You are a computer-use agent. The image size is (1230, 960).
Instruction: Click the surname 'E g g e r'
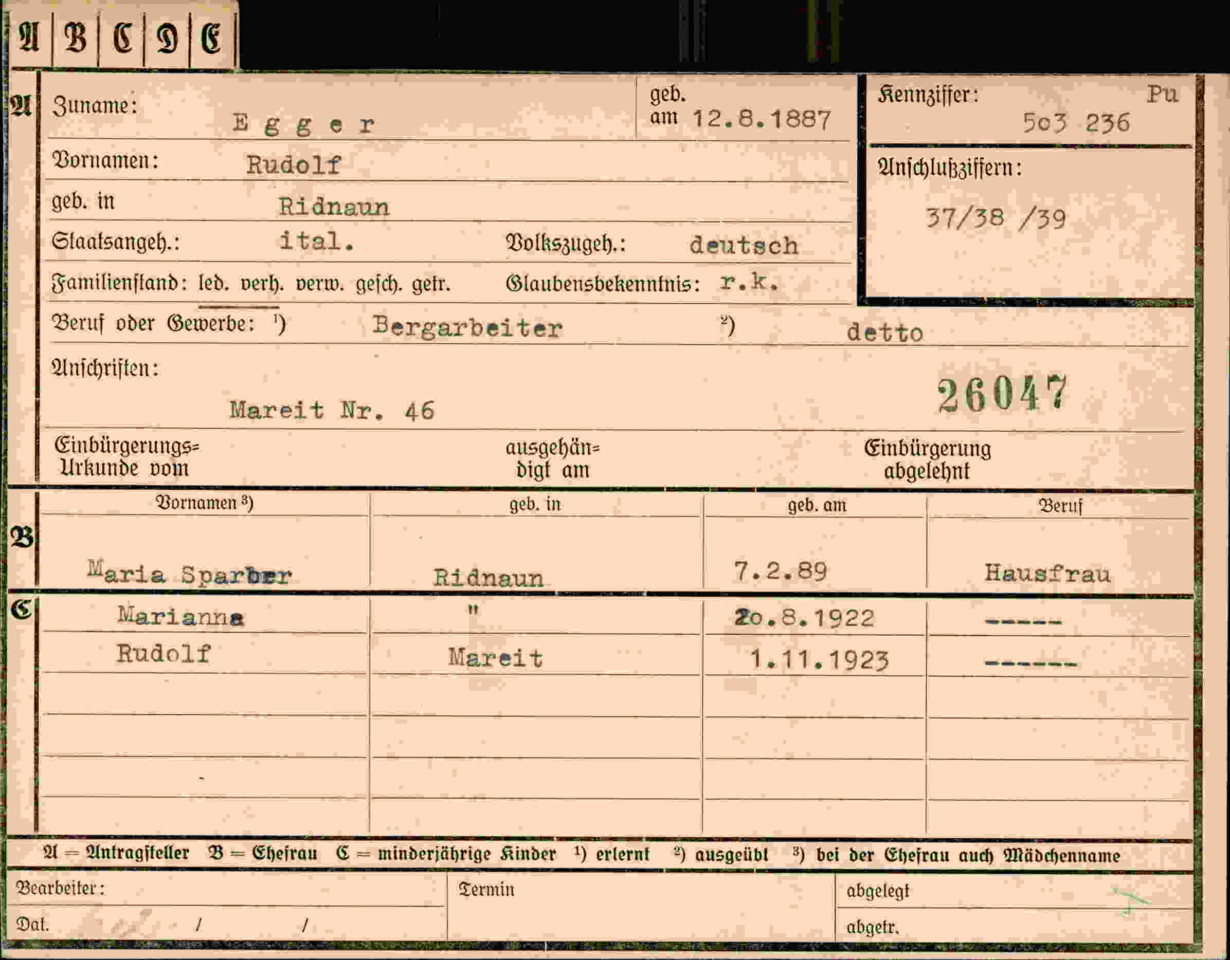(303, 124)
